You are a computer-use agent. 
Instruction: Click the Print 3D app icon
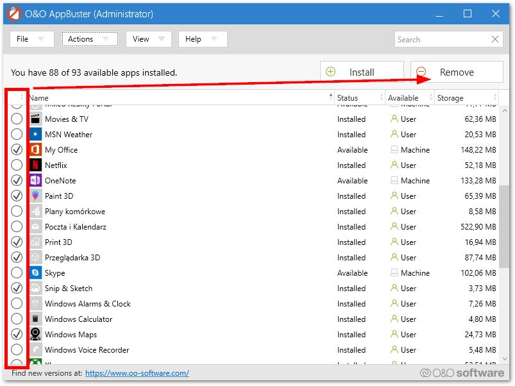35,242
